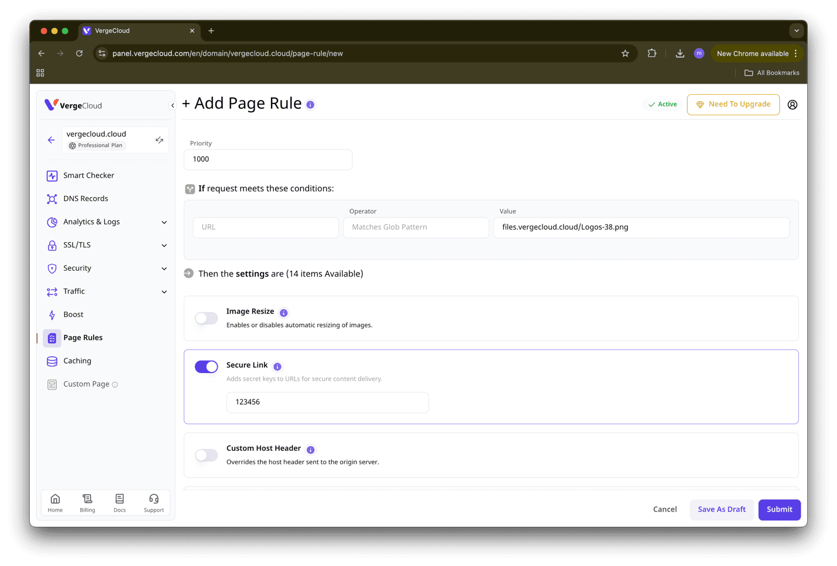
Task: Expand the Traffic menu
Action: pos(106,291)
